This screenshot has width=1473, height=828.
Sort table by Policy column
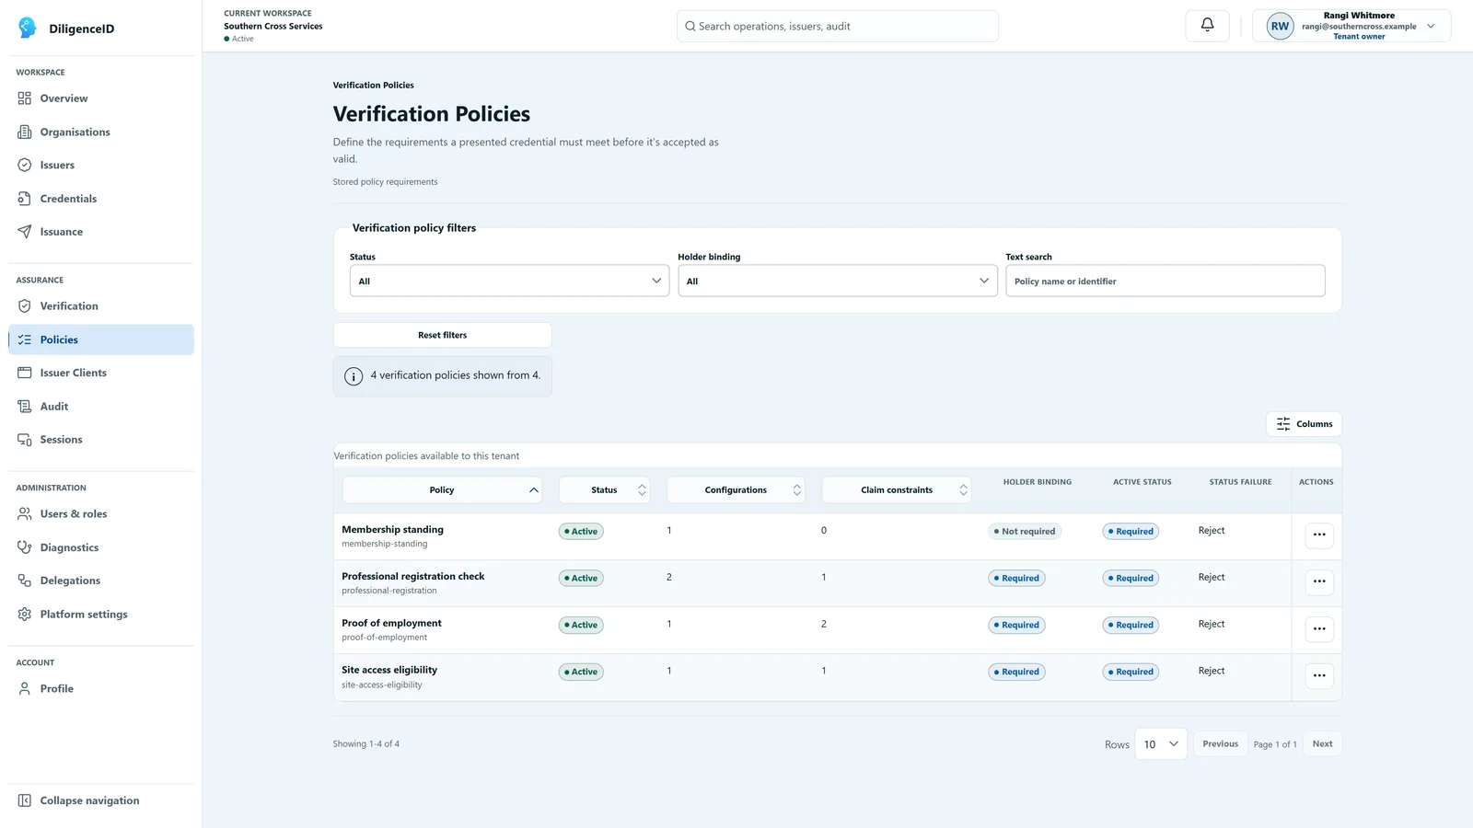click(x=442, y=490)
